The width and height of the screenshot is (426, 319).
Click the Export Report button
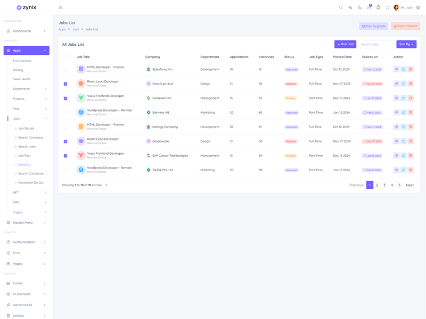pyautogui.click(x=405, y=26)
